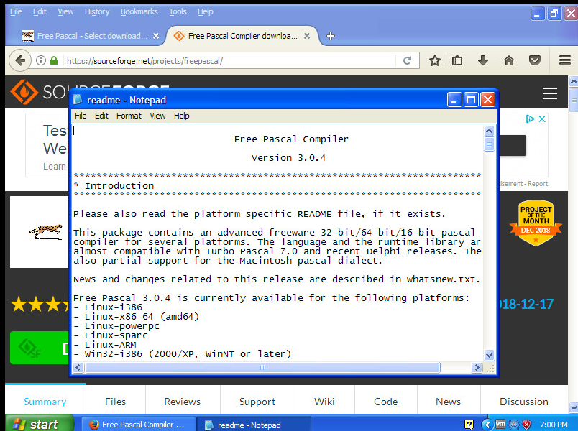This screenshot has height=431, width=578.
Task: Go to the Firefox home page icon
Action: (509, 61)
